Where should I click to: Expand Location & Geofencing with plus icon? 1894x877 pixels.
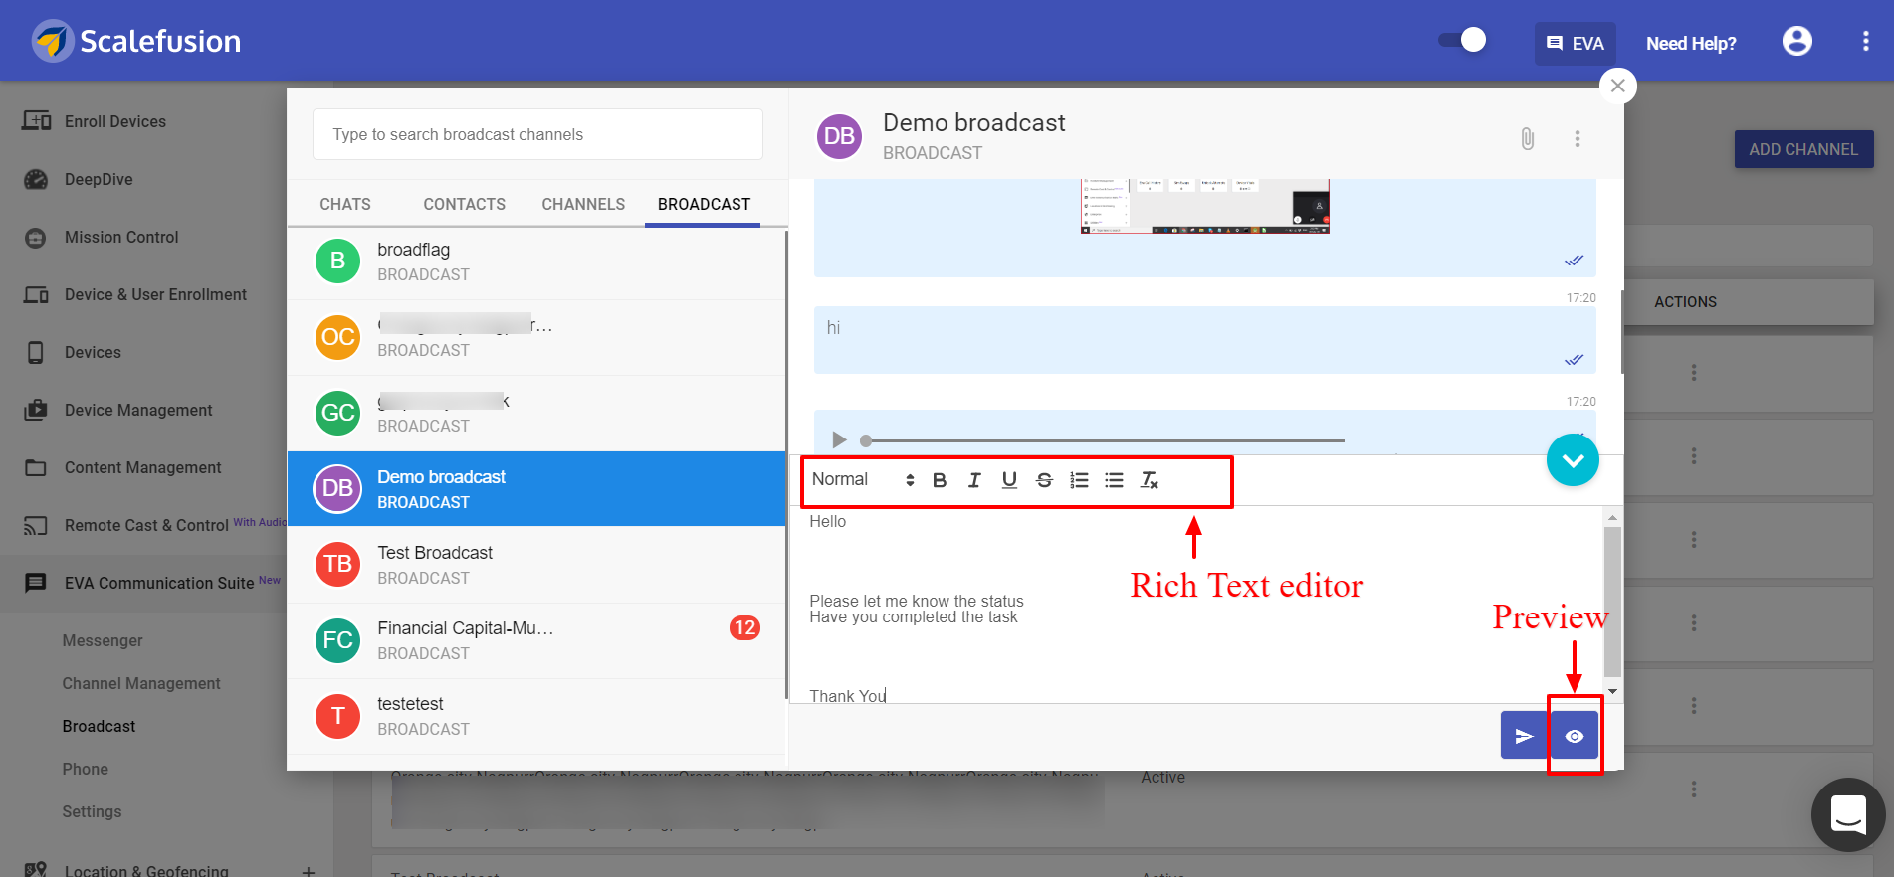(309, 871)
